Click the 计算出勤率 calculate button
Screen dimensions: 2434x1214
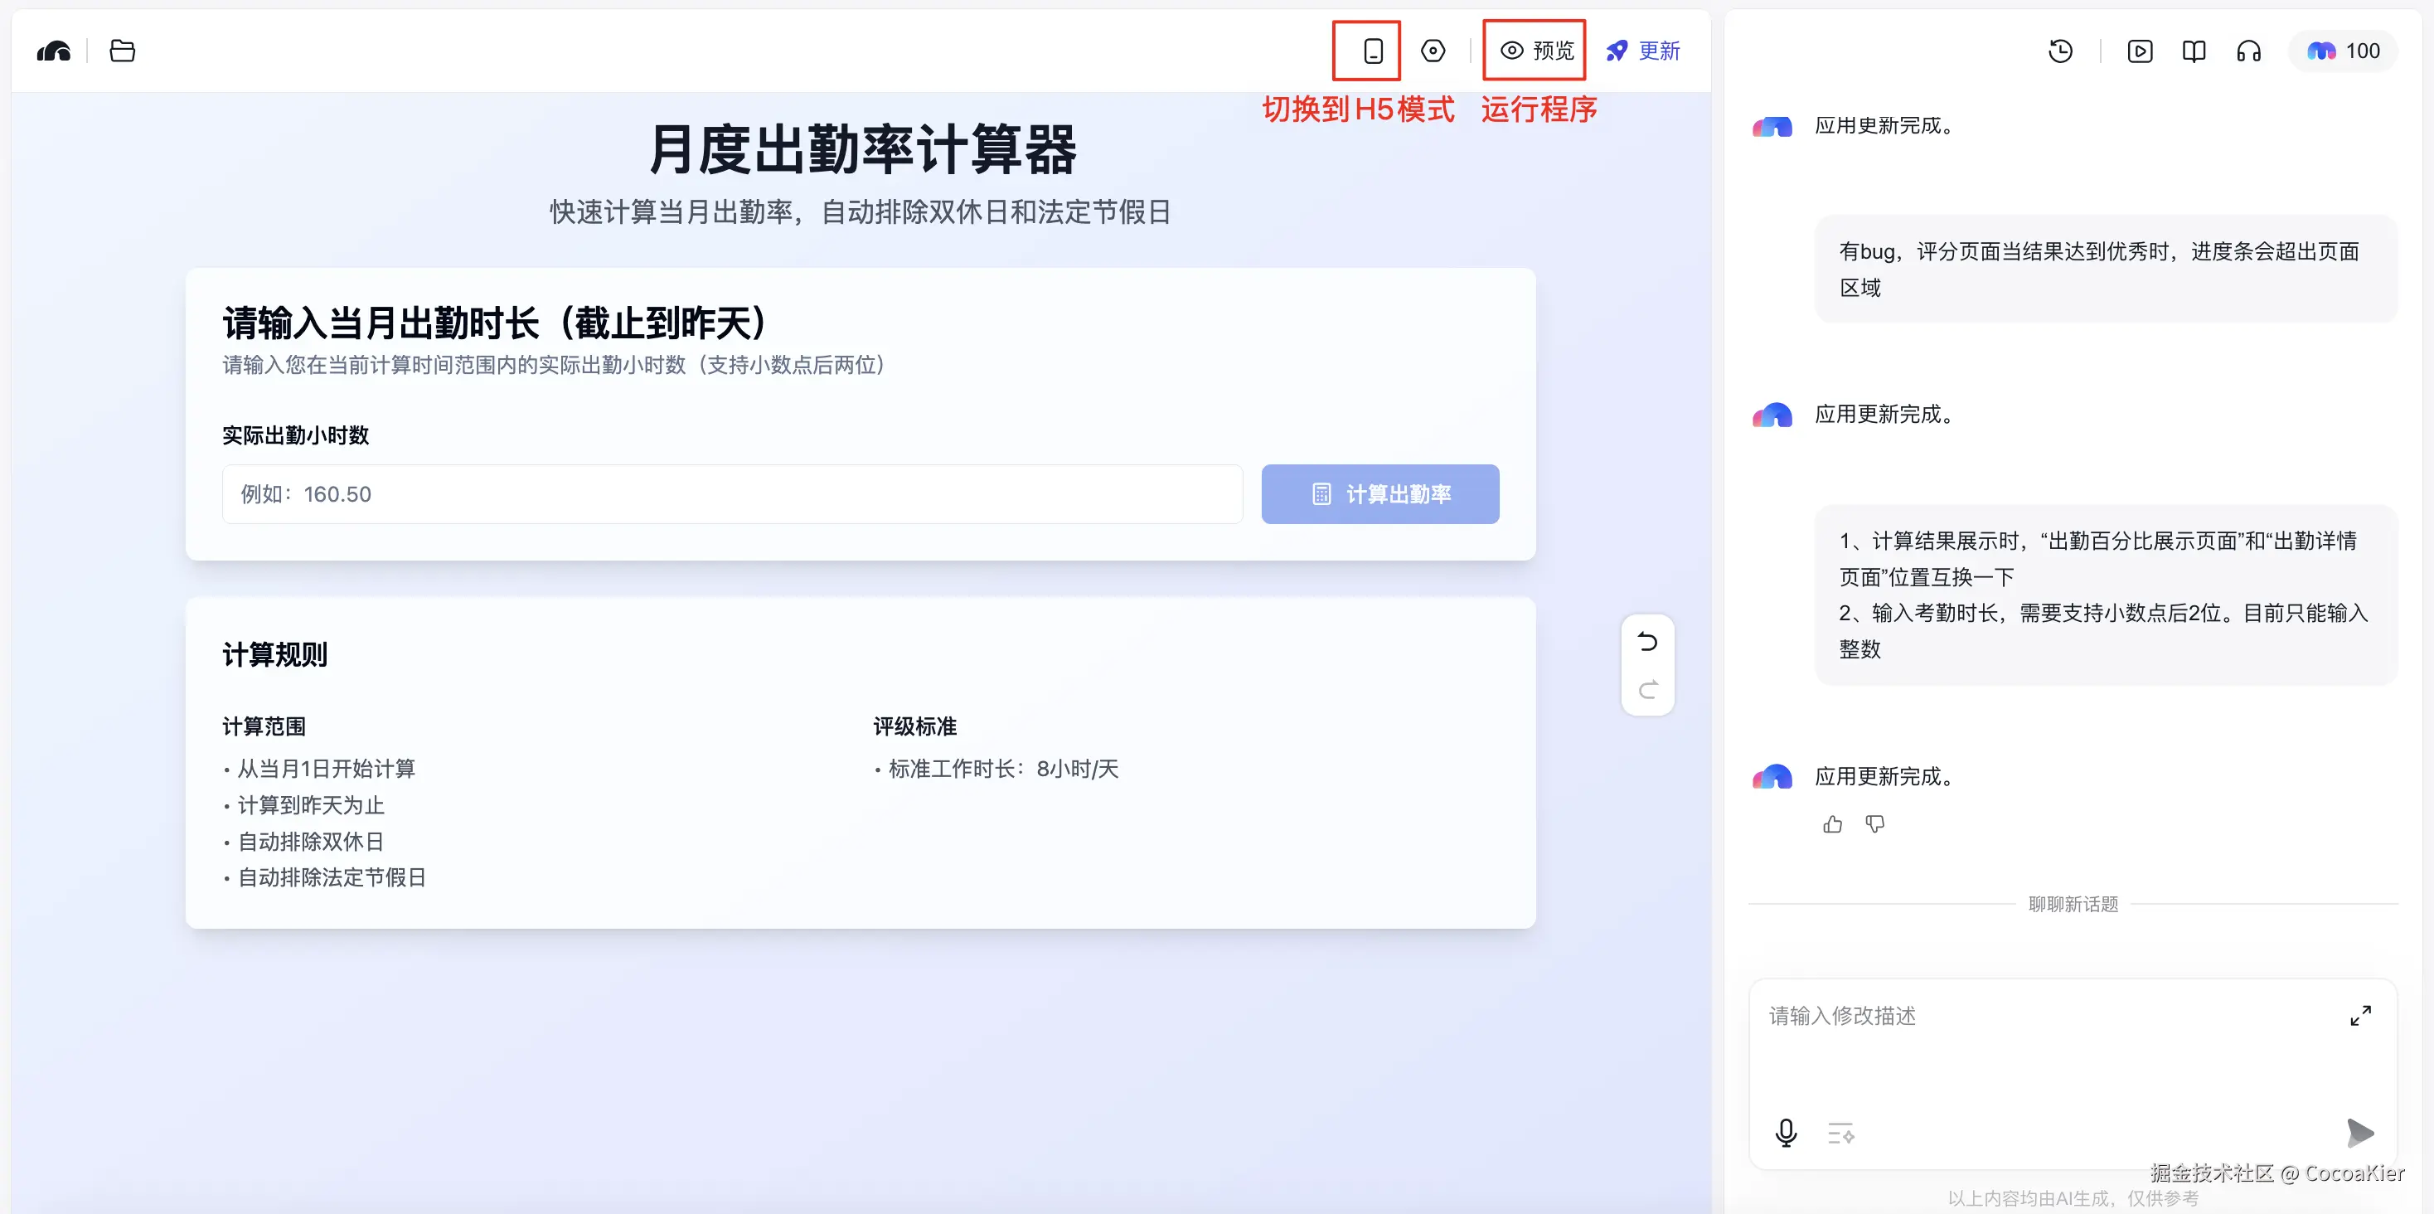click(1379, 493)
